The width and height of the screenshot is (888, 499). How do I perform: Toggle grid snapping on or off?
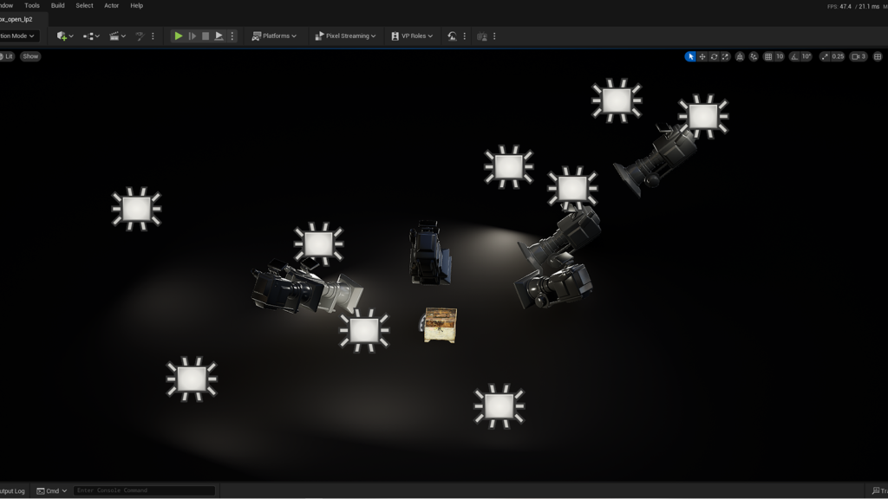pyautogui.click(x=767, y=56)
